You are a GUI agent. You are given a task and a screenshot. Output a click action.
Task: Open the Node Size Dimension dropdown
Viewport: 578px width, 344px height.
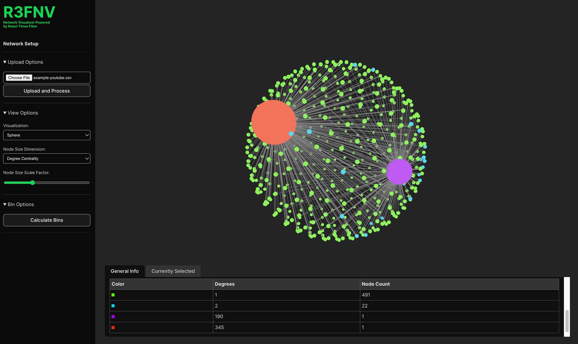click(47, 159)
